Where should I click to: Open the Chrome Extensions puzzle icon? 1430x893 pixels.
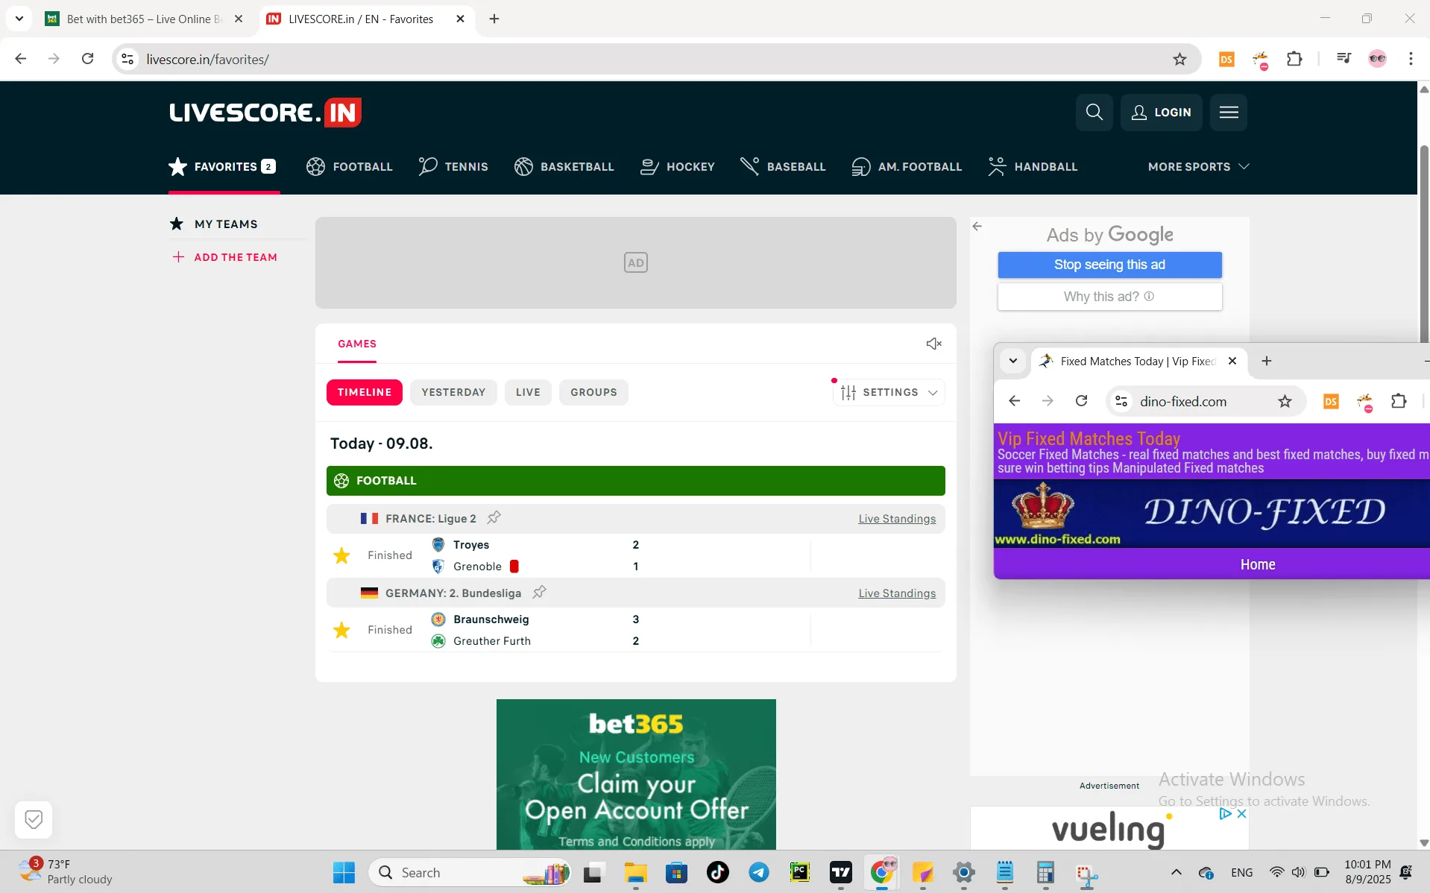coord(1294,59)
